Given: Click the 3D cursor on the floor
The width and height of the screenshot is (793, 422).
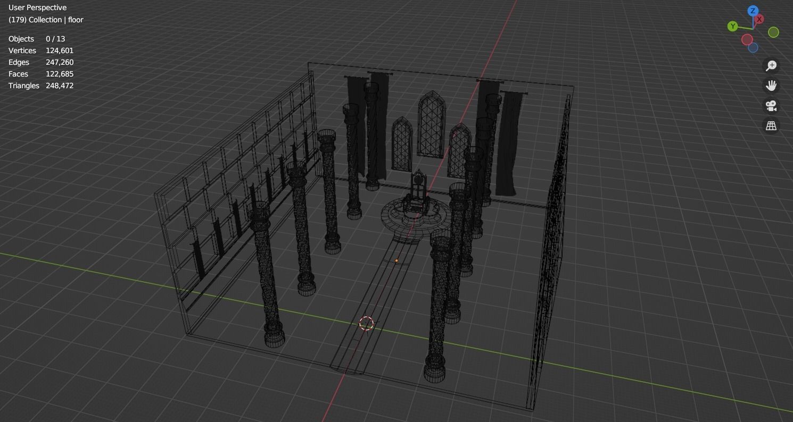Looking at the screenshot, I should [x=366, y=323].
